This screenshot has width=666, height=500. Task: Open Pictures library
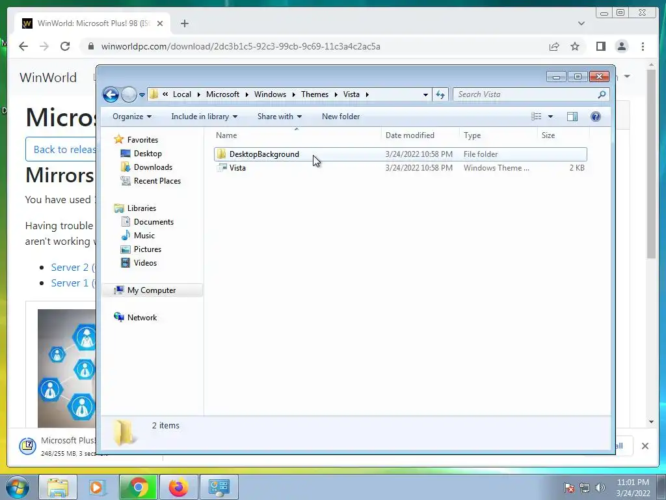coord(148,249)
